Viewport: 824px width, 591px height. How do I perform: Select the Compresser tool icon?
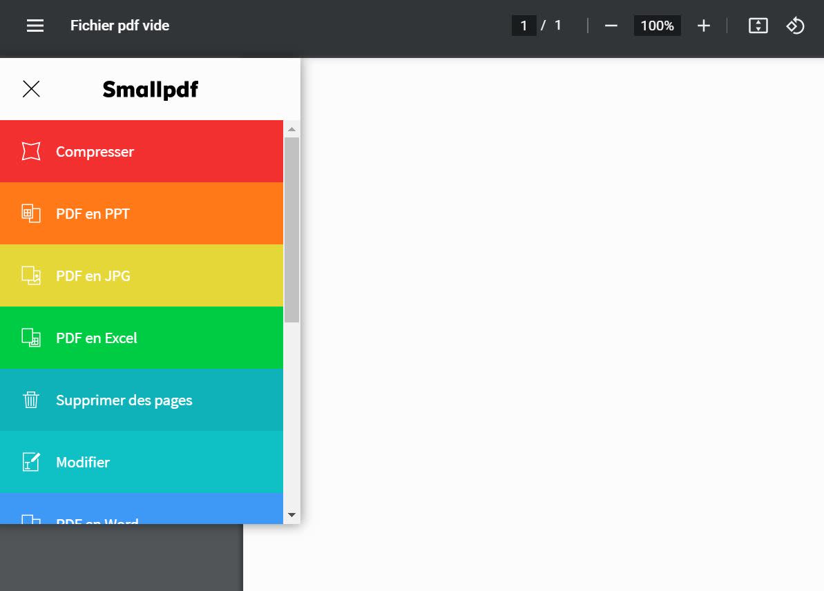tap(31, 151)
